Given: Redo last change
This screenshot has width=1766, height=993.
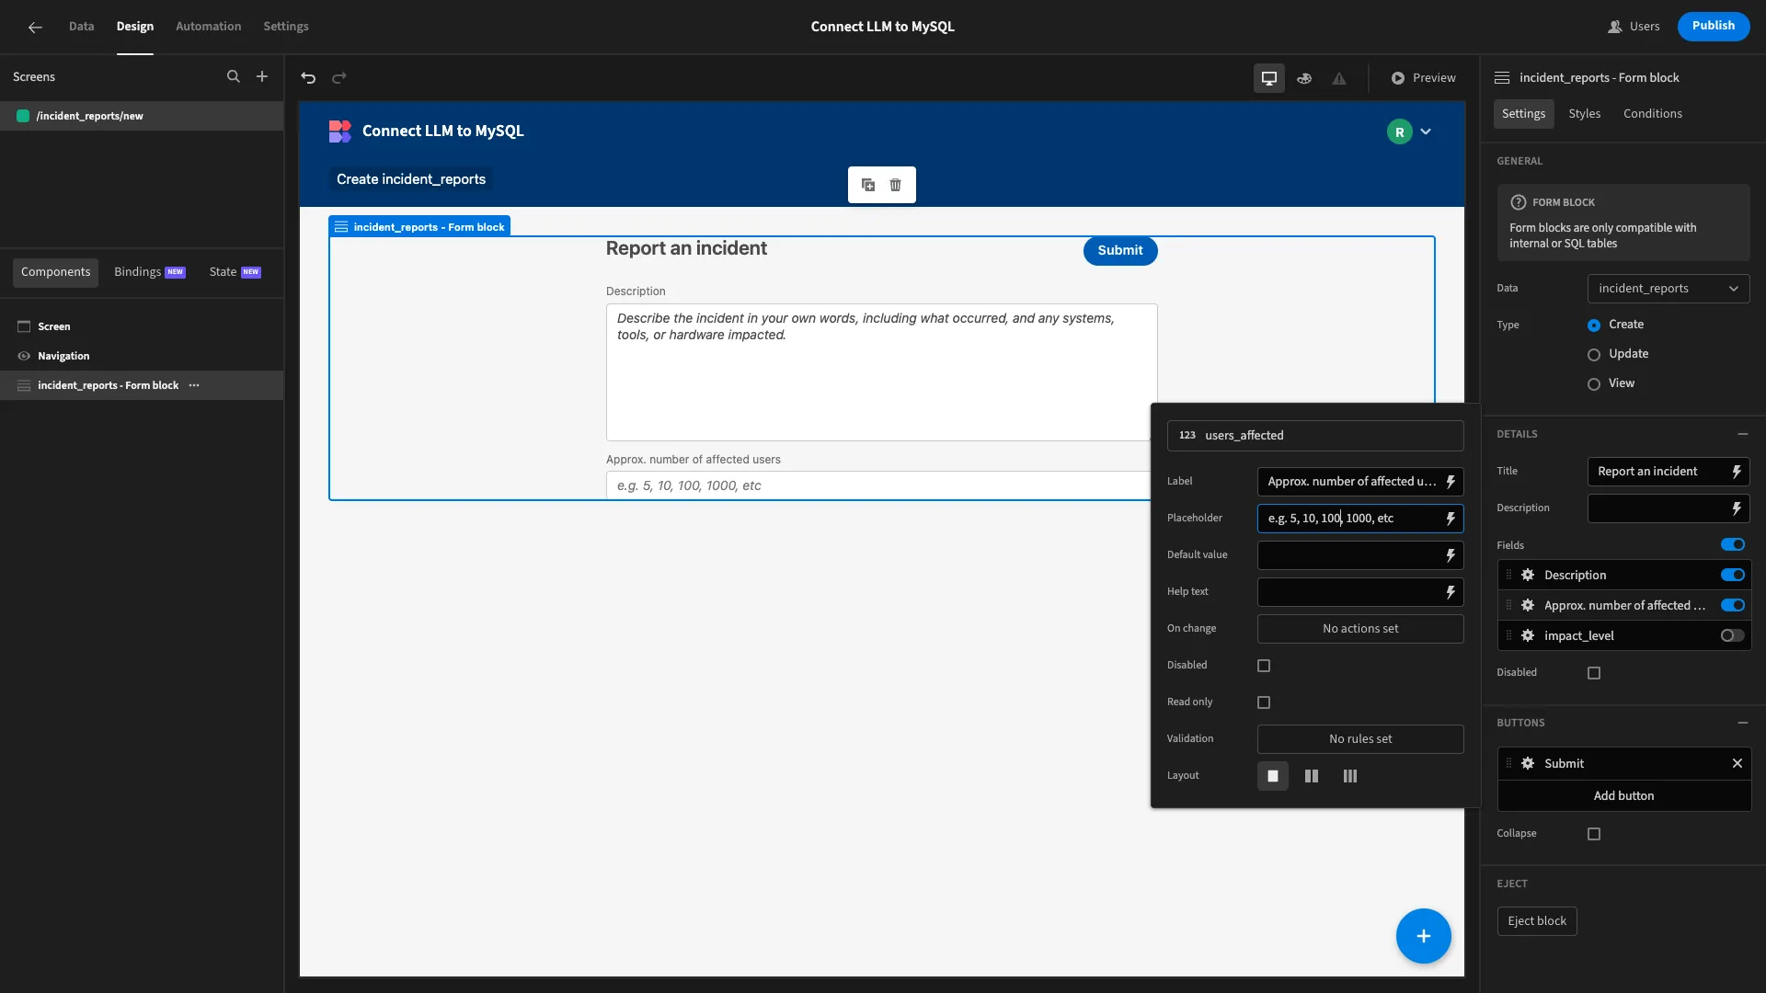Looking at the screenshot, I should pyautogui.click(x=339, y=78).
